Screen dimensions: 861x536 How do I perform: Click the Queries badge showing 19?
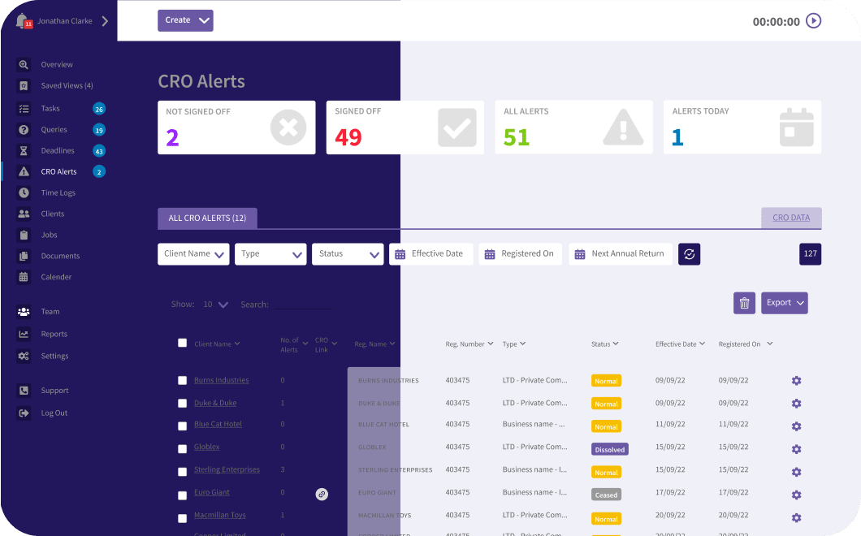(x=99, y=130)
